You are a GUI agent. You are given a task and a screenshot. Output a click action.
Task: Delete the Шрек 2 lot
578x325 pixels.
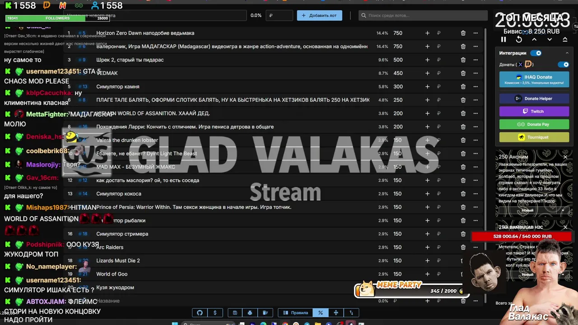point(463,60)
